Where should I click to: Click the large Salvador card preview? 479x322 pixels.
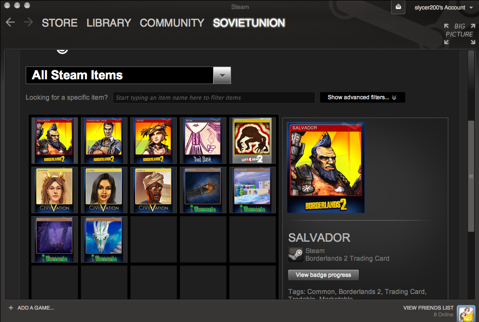tap(326, 168)
